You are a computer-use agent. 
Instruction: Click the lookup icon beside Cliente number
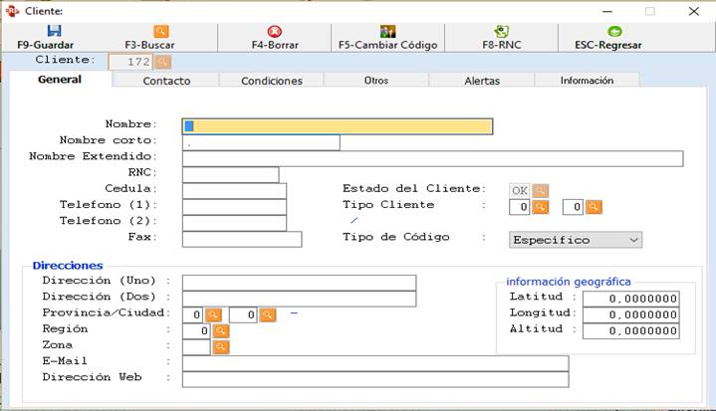162,62
